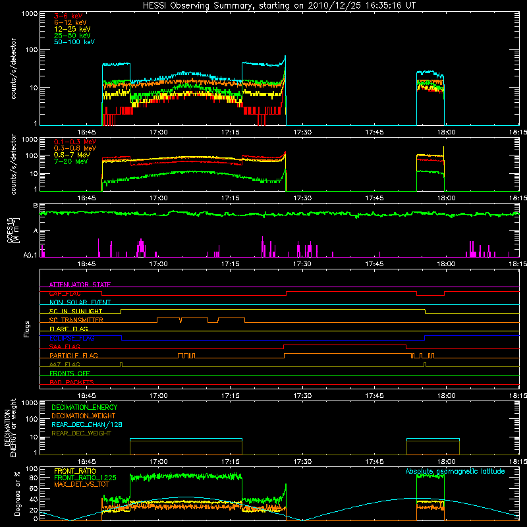This screenshot has width=527, height=527.
Task: Click the 16:45 tick under the Flags panel
Action: click(x=86, y=396)
